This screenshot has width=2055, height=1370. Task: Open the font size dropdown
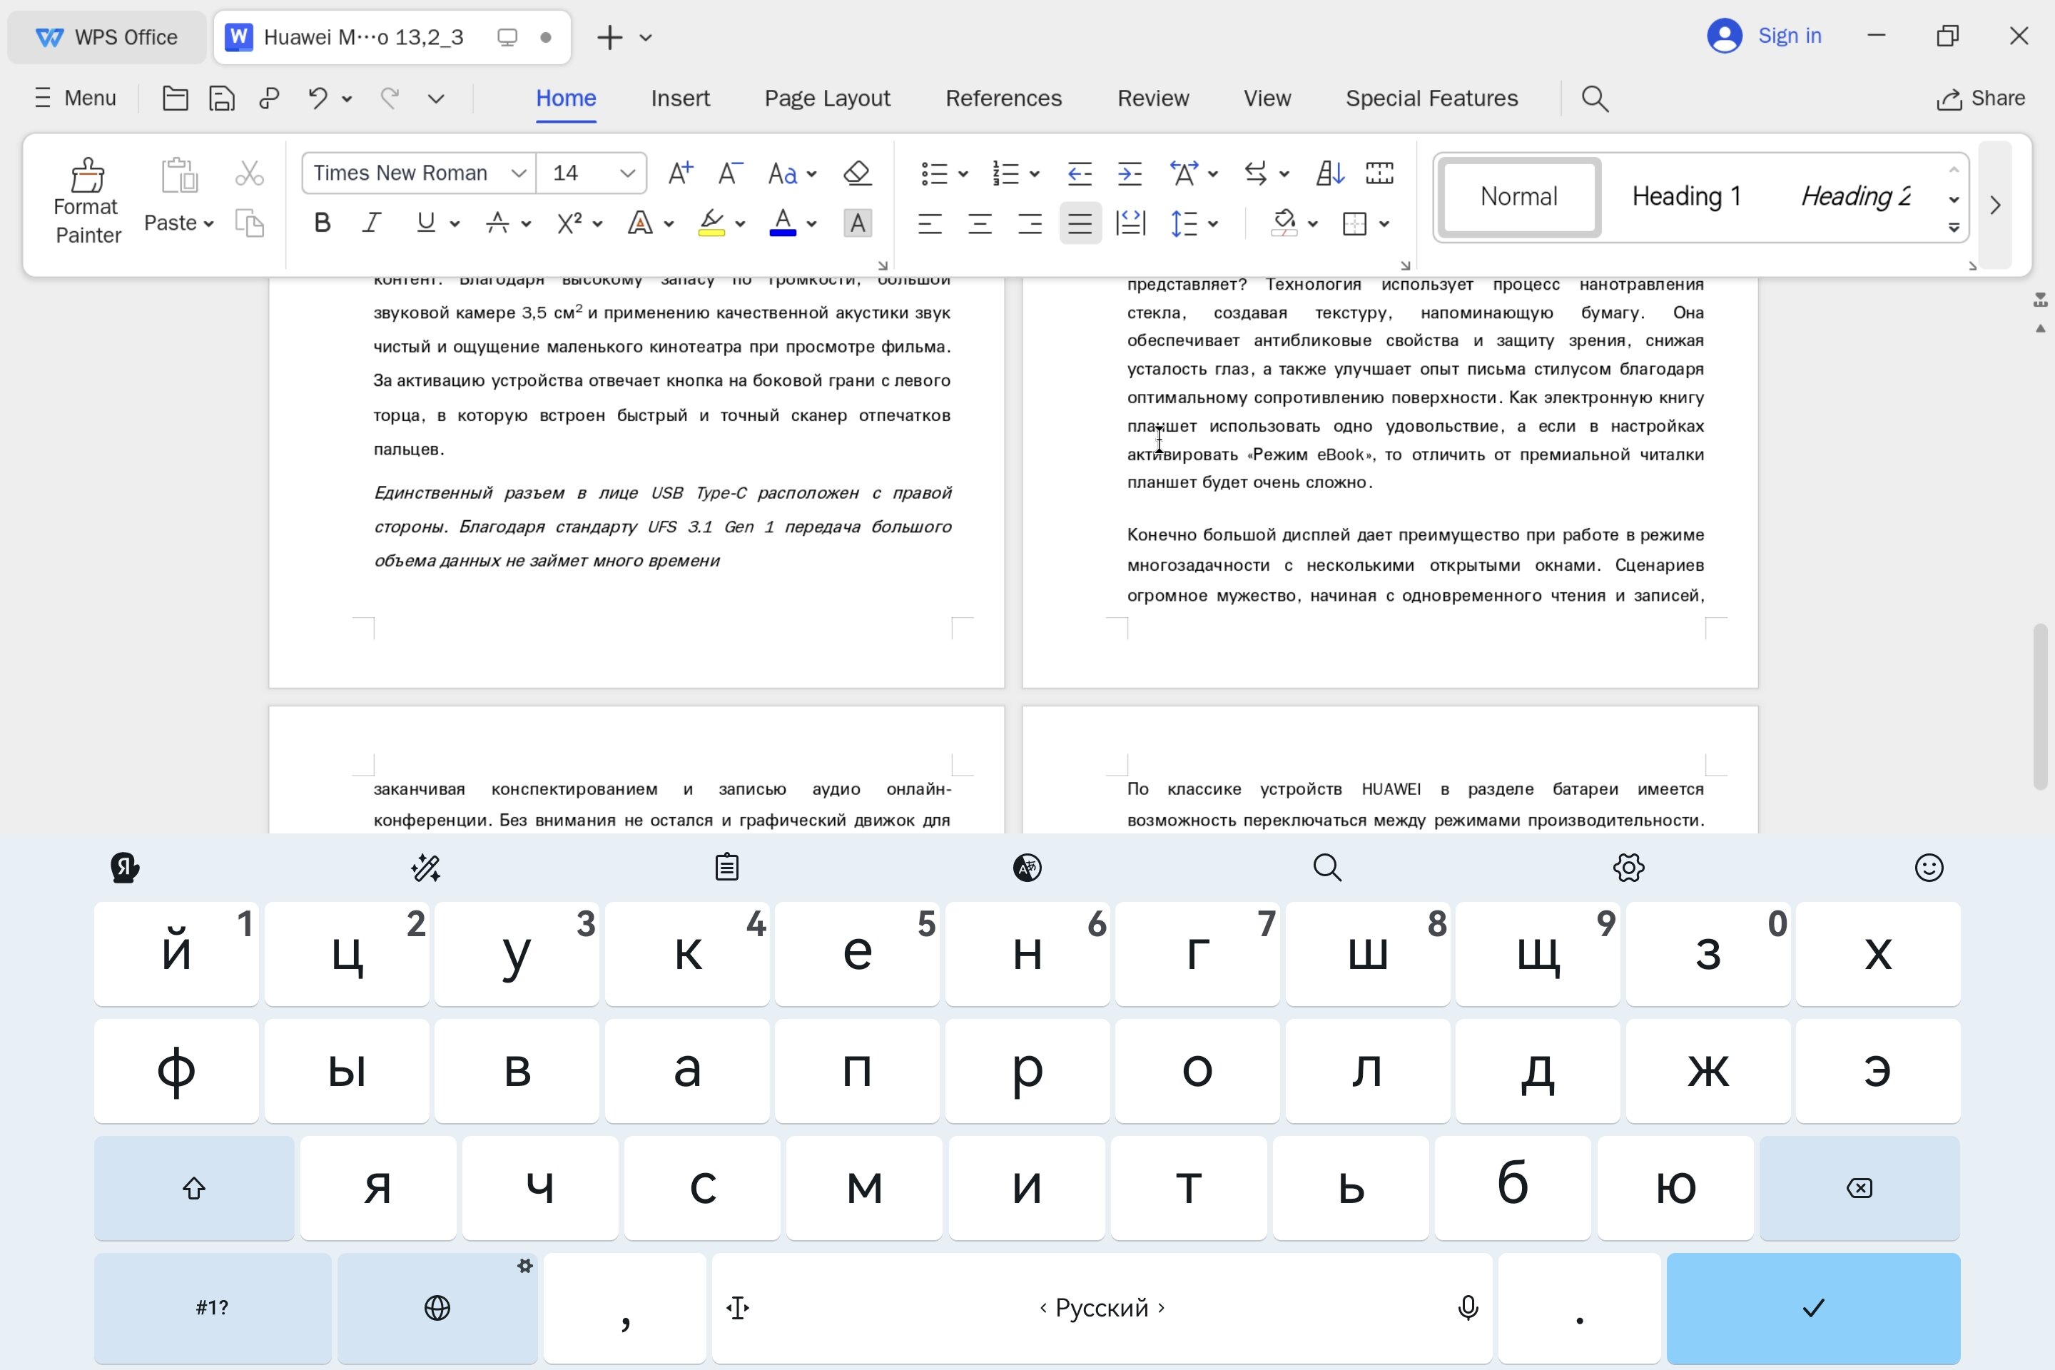pyautogui.click(x=626, y=173)
